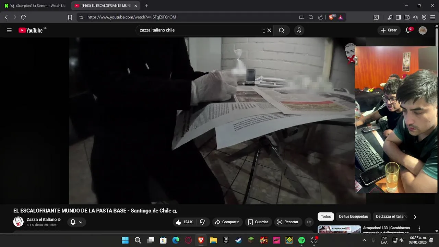Reload the page
439x247 pixels.
(23, 17)
